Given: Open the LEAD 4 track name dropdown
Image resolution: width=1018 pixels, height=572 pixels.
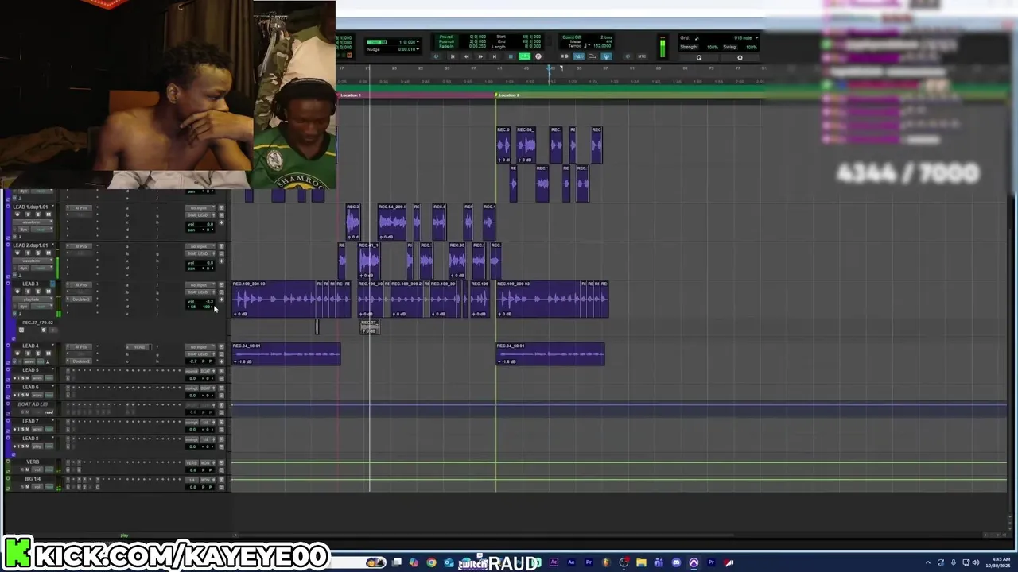Looking at the screenshot, I should [52, 346].
